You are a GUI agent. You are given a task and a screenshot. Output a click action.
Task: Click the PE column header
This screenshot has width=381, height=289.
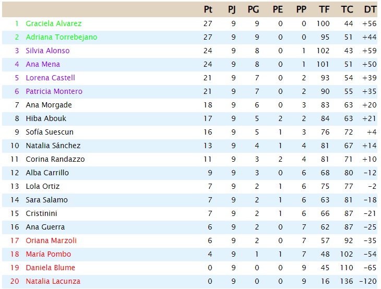click(278, 9)
